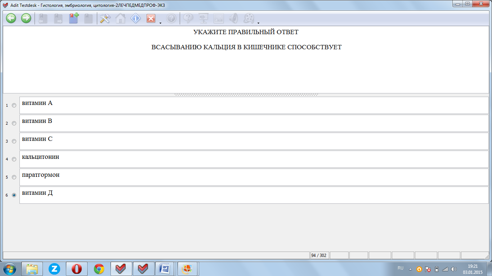Open the blue diamond info icon
492x276 pixels.
[135, 18]
